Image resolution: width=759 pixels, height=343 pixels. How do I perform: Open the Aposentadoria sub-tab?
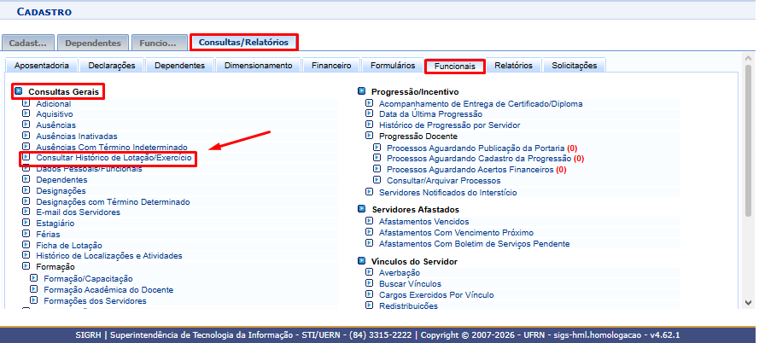coord(42,66)
